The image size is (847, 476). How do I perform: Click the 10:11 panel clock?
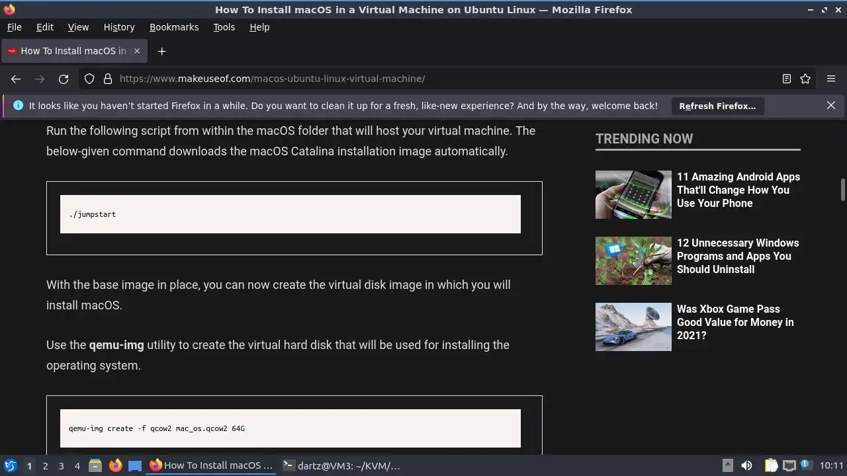point(832,465)
